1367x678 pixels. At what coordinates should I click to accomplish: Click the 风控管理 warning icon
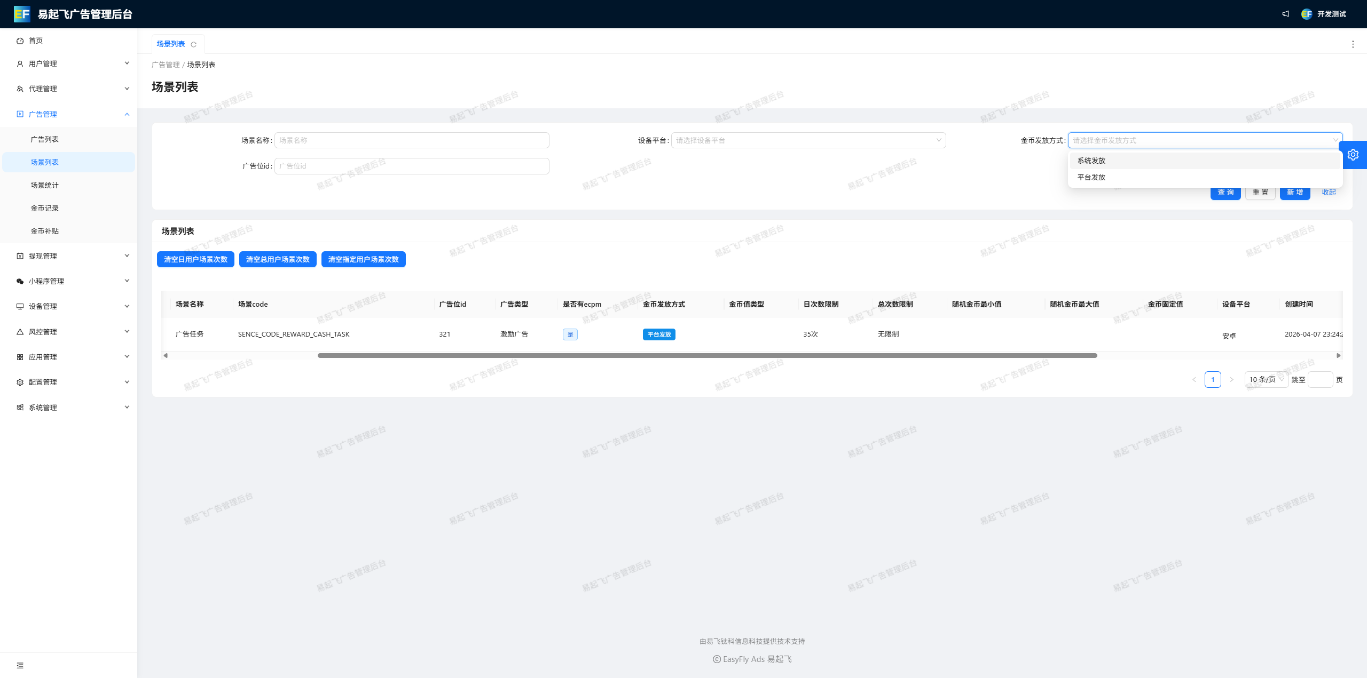pos(20,332)
